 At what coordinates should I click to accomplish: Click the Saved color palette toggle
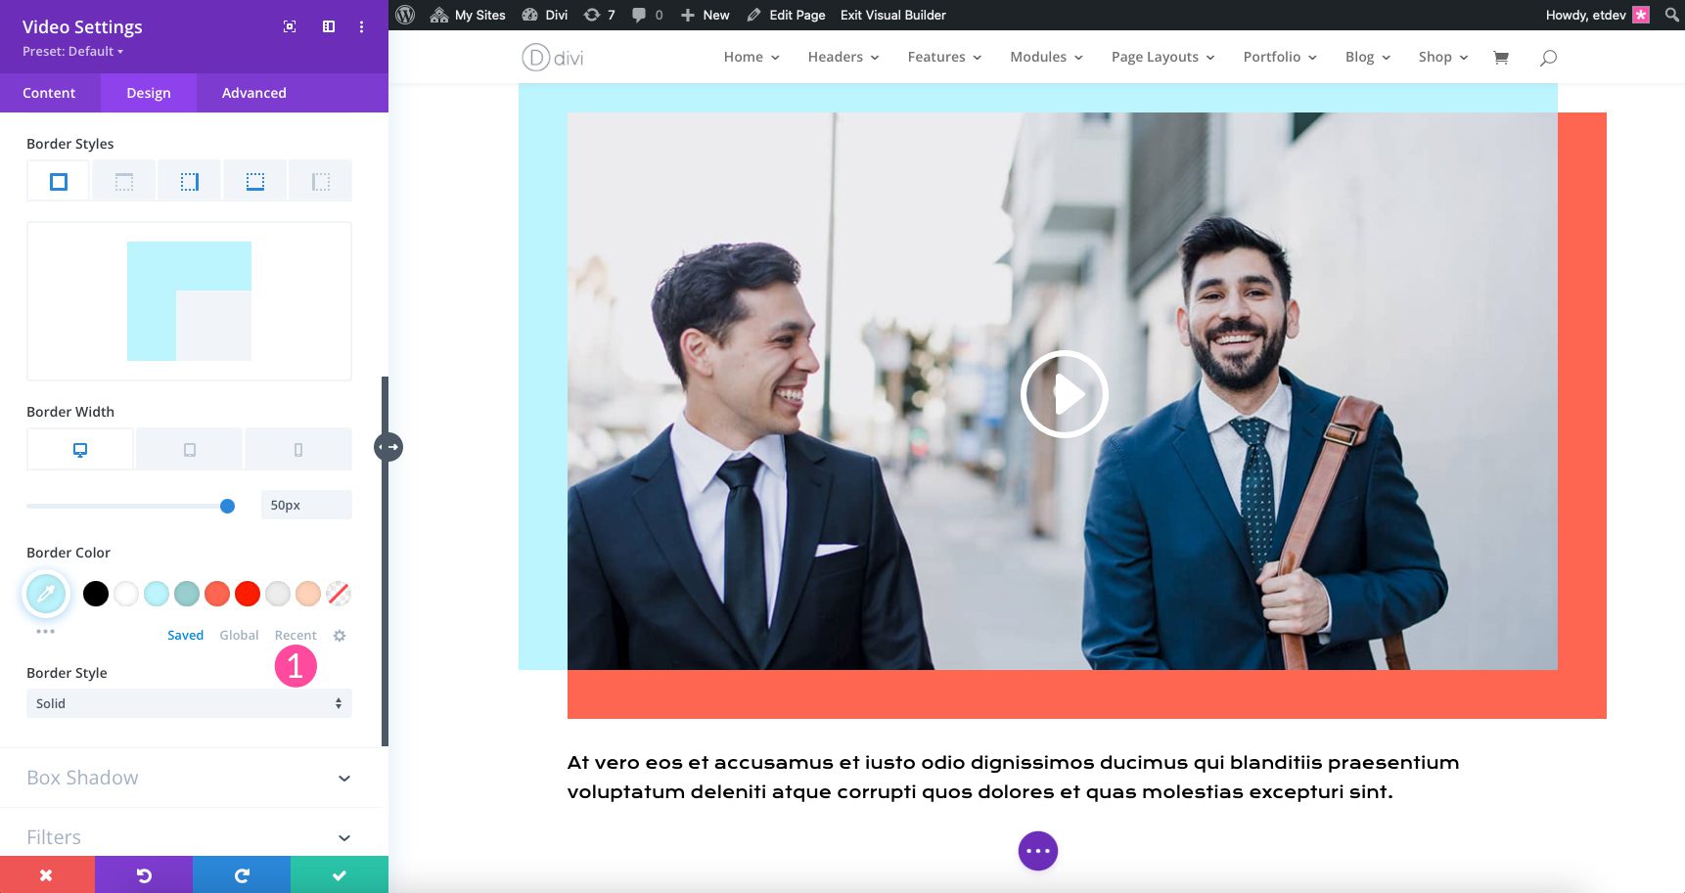tap(185, 635)
